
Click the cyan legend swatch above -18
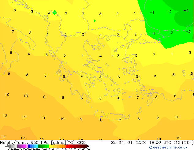[37, 146]
